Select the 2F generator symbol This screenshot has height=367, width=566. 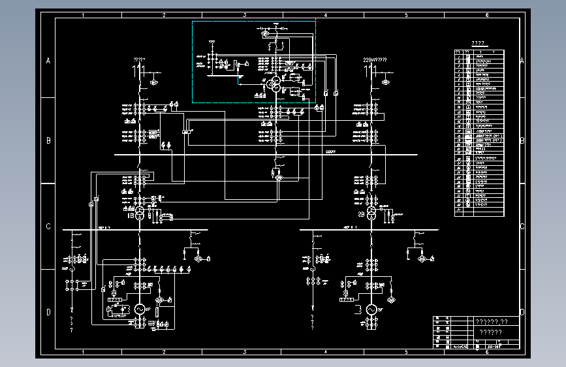coord(371,310)
